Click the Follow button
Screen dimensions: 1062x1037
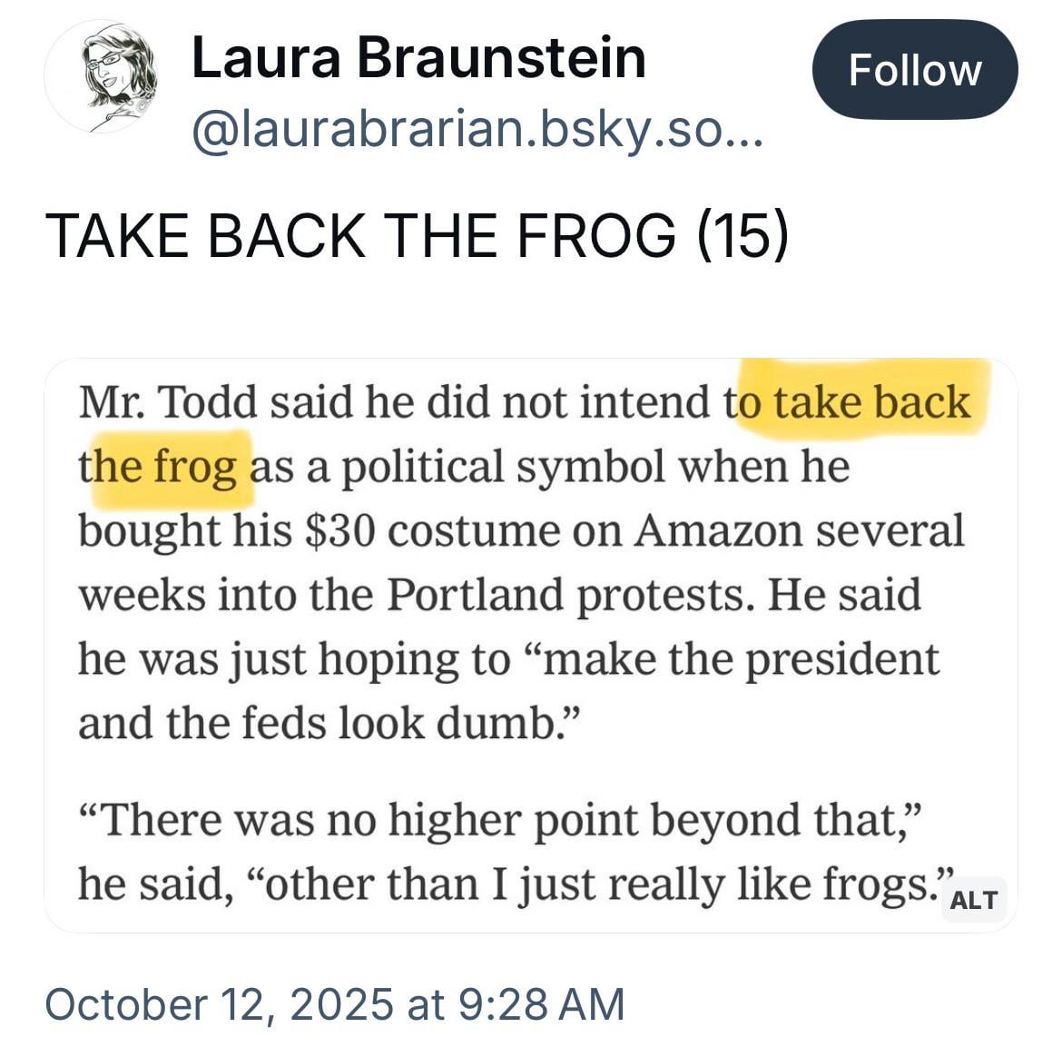914,71
